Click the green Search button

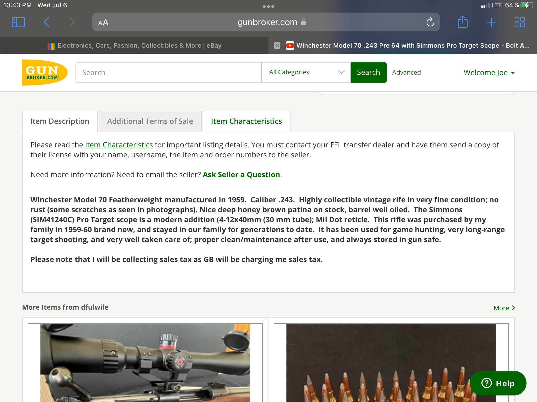pos(369,72)
